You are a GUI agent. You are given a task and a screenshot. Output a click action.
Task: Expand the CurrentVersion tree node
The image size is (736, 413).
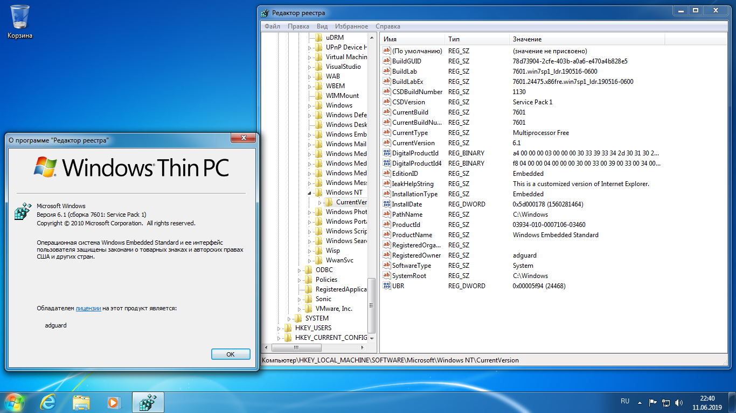pyautogui.click(x=320, y=202)
